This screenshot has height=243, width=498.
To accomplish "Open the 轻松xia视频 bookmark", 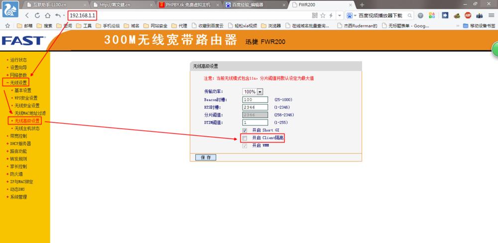I will [243, 26].
